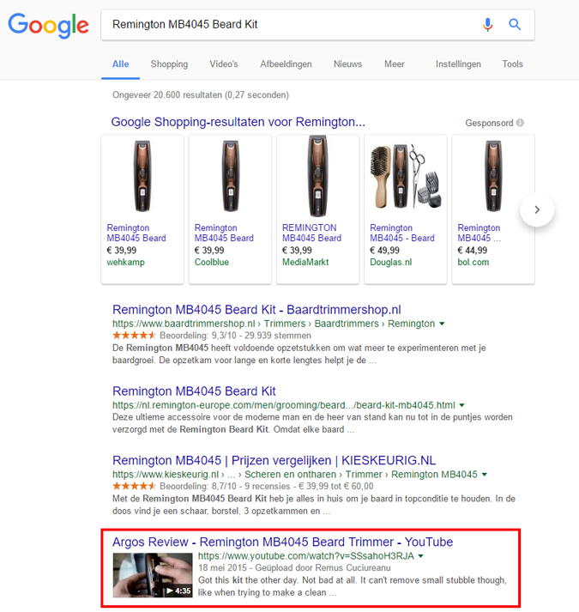
Task: Open MediaMarkt REMINGTON MB4045 Beard title
Action: [x=311, y=233]
